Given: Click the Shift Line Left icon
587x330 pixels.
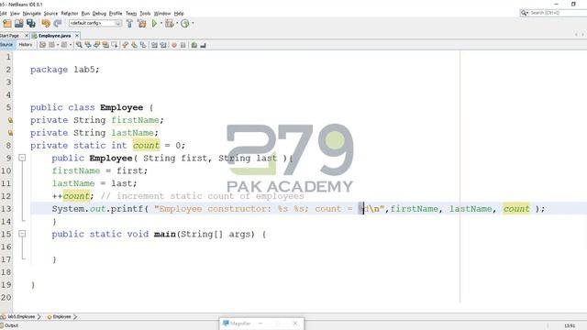Looking at the screenshot, I should click(154, 45).
